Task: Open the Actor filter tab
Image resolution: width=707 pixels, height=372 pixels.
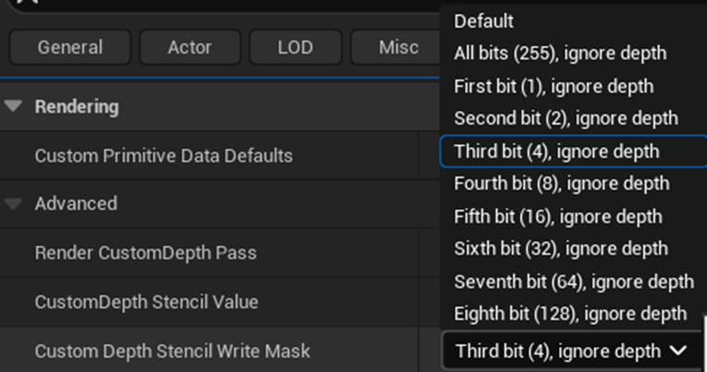Action: [x=190, y=47]
